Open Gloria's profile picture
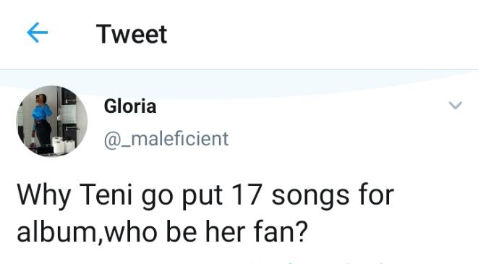Image resolution: width=478 pixels, height=264 pixels. (x=52, y=121)
